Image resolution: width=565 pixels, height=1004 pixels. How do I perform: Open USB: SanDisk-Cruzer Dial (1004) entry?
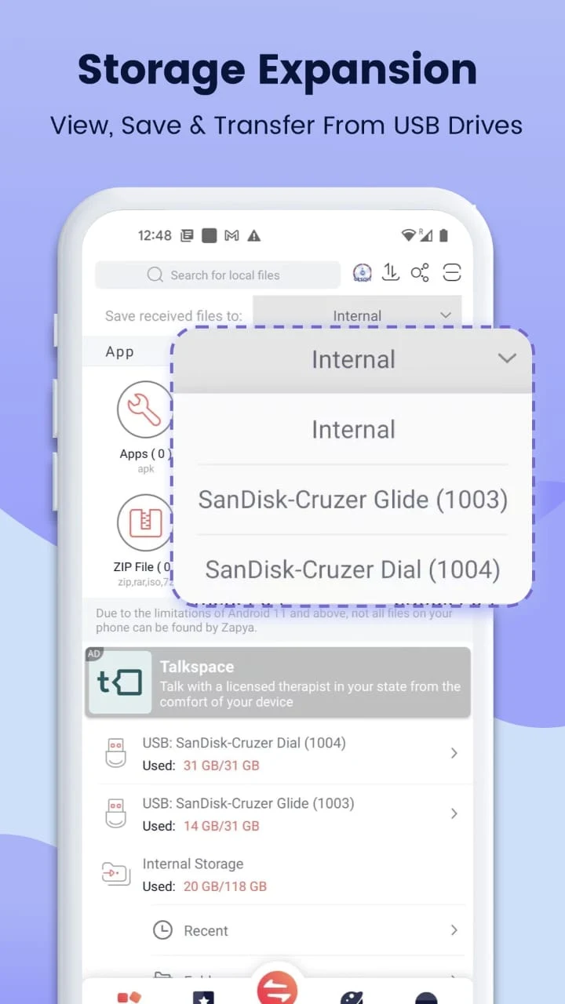tap(278, 754)
